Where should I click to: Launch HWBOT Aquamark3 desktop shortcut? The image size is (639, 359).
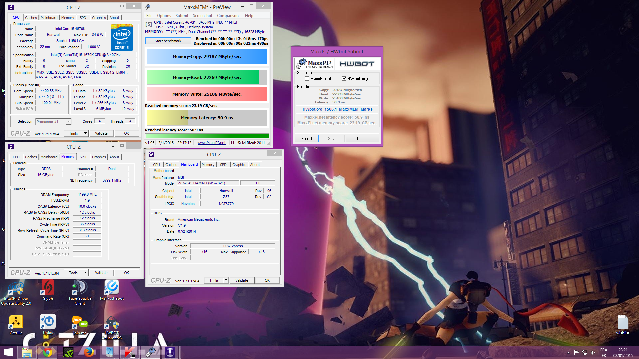click(x=112, y=327)
